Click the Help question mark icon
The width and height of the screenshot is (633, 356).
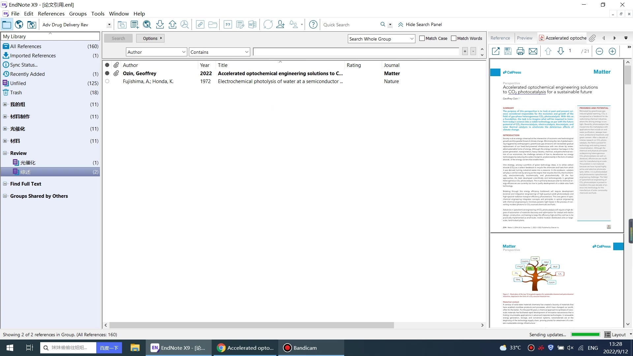coord(313,25)
